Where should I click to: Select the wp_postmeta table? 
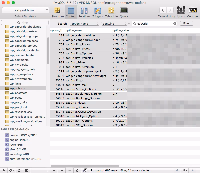(23, 93)
